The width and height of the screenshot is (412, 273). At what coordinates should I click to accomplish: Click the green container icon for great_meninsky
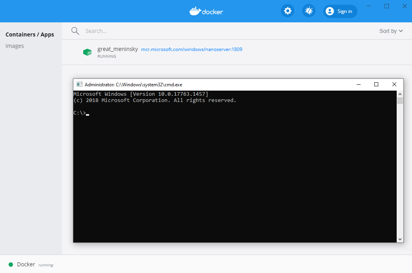(87, 52)
